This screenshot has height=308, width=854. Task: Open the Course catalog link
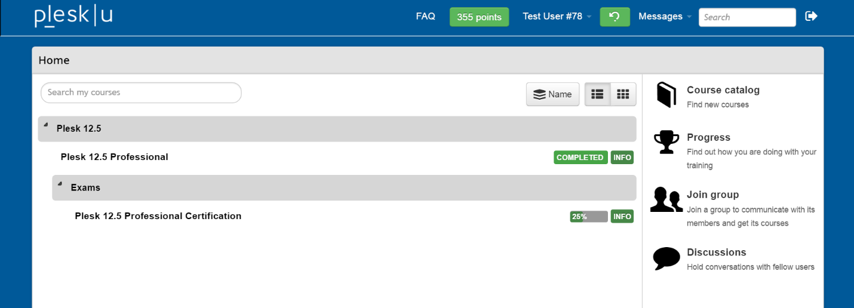[723, 90]
